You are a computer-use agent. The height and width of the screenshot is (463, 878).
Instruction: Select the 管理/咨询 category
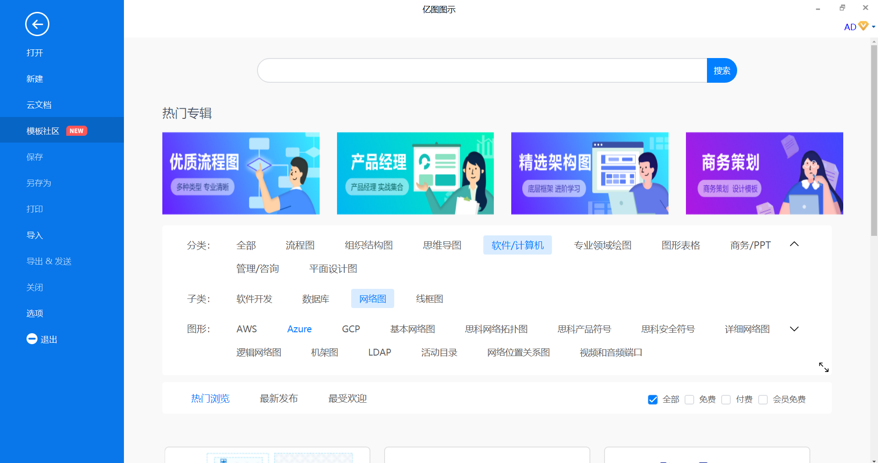pyautogui.click(x=257, y=269)
